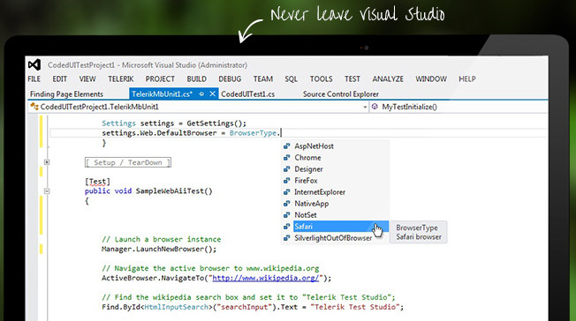Expand the Setup / TearDown region
Image resolution: width=576 pixels, height=321 pixels.
coord(47,162)
